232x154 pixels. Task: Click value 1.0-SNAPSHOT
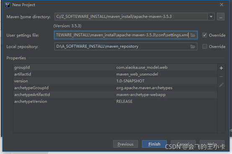point(130,81)
